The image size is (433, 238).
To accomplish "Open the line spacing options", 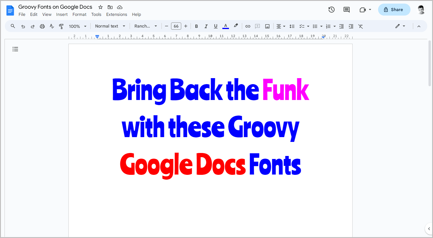I will pos(292,26).
